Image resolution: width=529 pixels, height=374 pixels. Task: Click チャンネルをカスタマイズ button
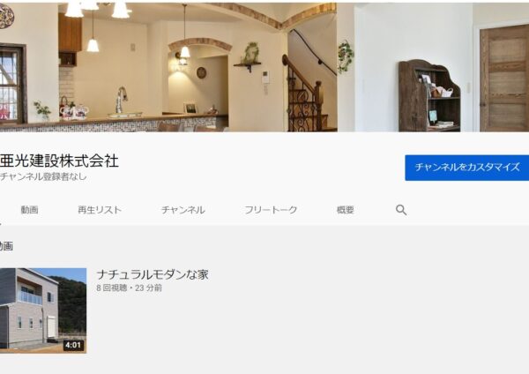tap(467, 168)
